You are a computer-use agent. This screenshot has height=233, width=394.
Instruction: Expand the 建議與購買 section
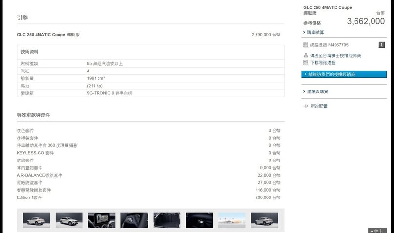(x=317, y=91)
